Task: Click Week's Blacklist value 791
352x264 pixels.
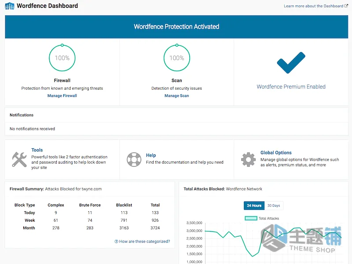Action: (x=124, y=220)
